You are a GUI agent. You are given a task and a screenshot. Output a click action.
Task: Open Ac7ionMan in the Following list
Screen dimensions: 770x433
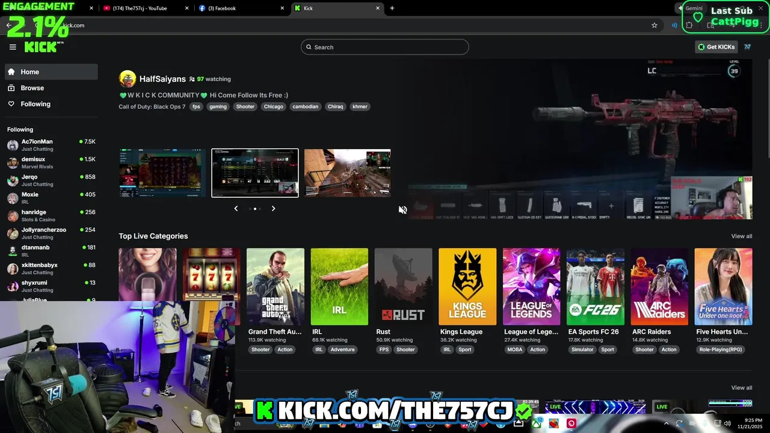pyautogui.click(x=51, y=145)
